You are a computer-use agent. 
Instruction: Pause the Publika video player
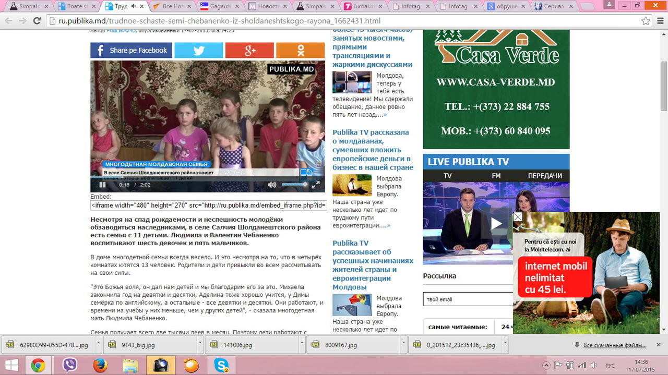[103, 185]
